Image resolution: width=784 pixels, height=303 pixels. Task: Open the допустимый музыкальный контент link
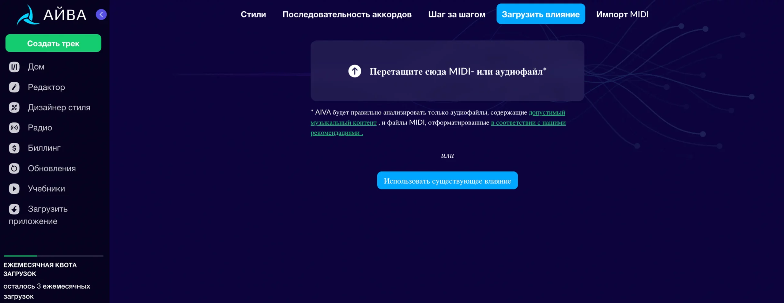tap(547, 113)
